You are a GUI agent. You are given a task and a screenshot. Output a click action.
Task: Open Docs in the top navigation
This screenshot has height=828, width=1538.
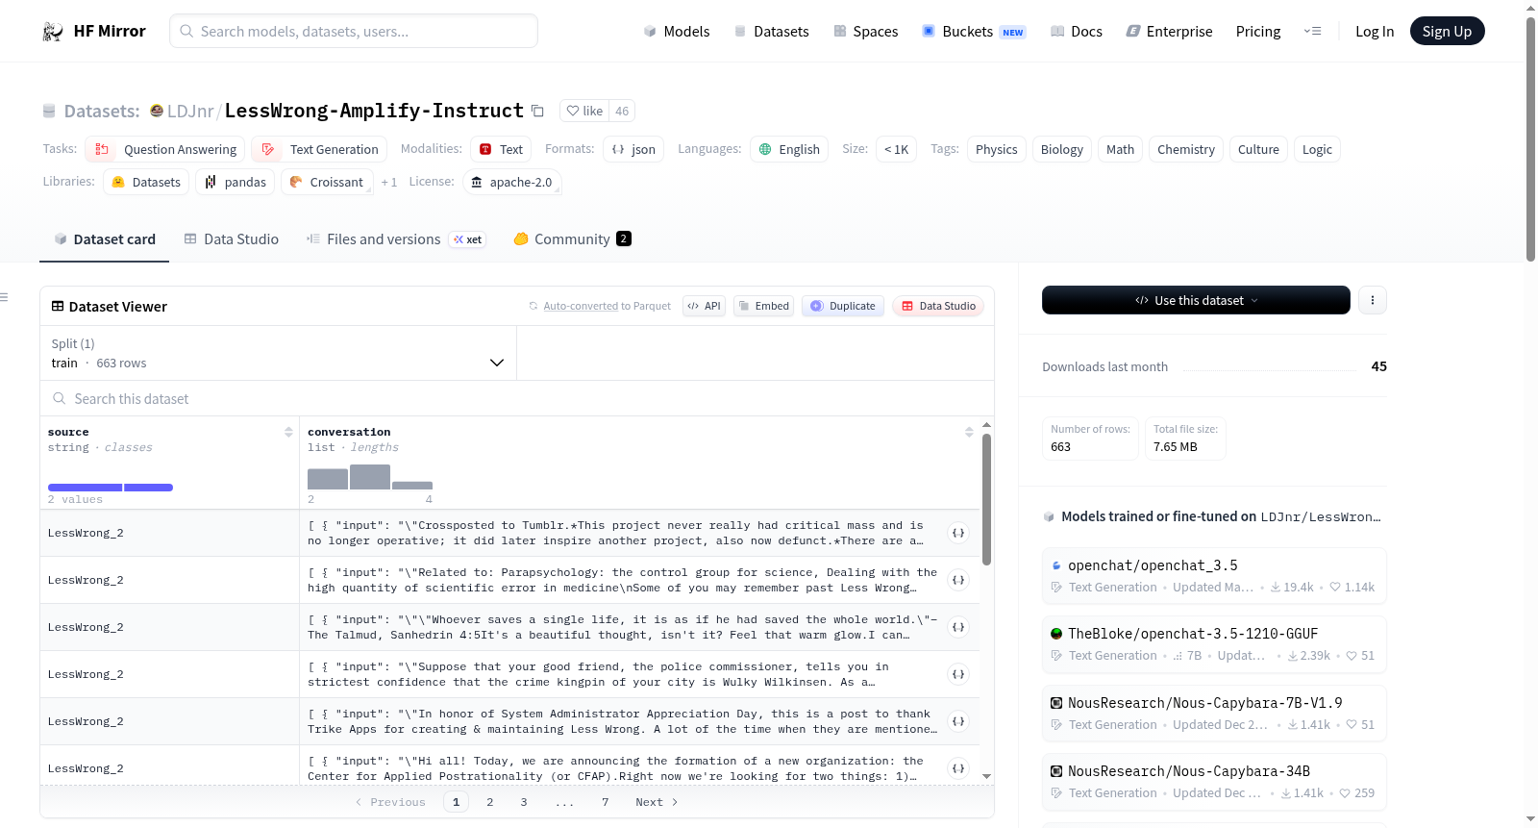[x=1077, y=32]
